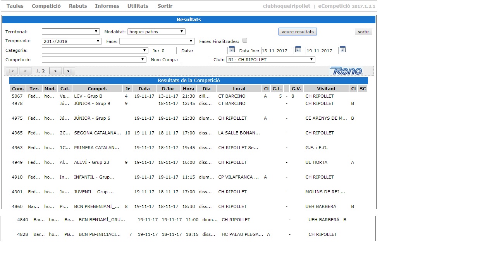Screen dimensions: 480x270
Task: Go to last page of results
Action: point(69,71)
